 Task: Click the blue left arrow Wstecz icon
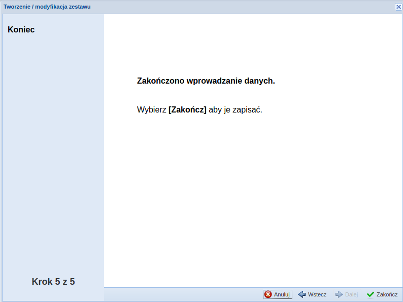pyautogui.click(x=301, y=294)
